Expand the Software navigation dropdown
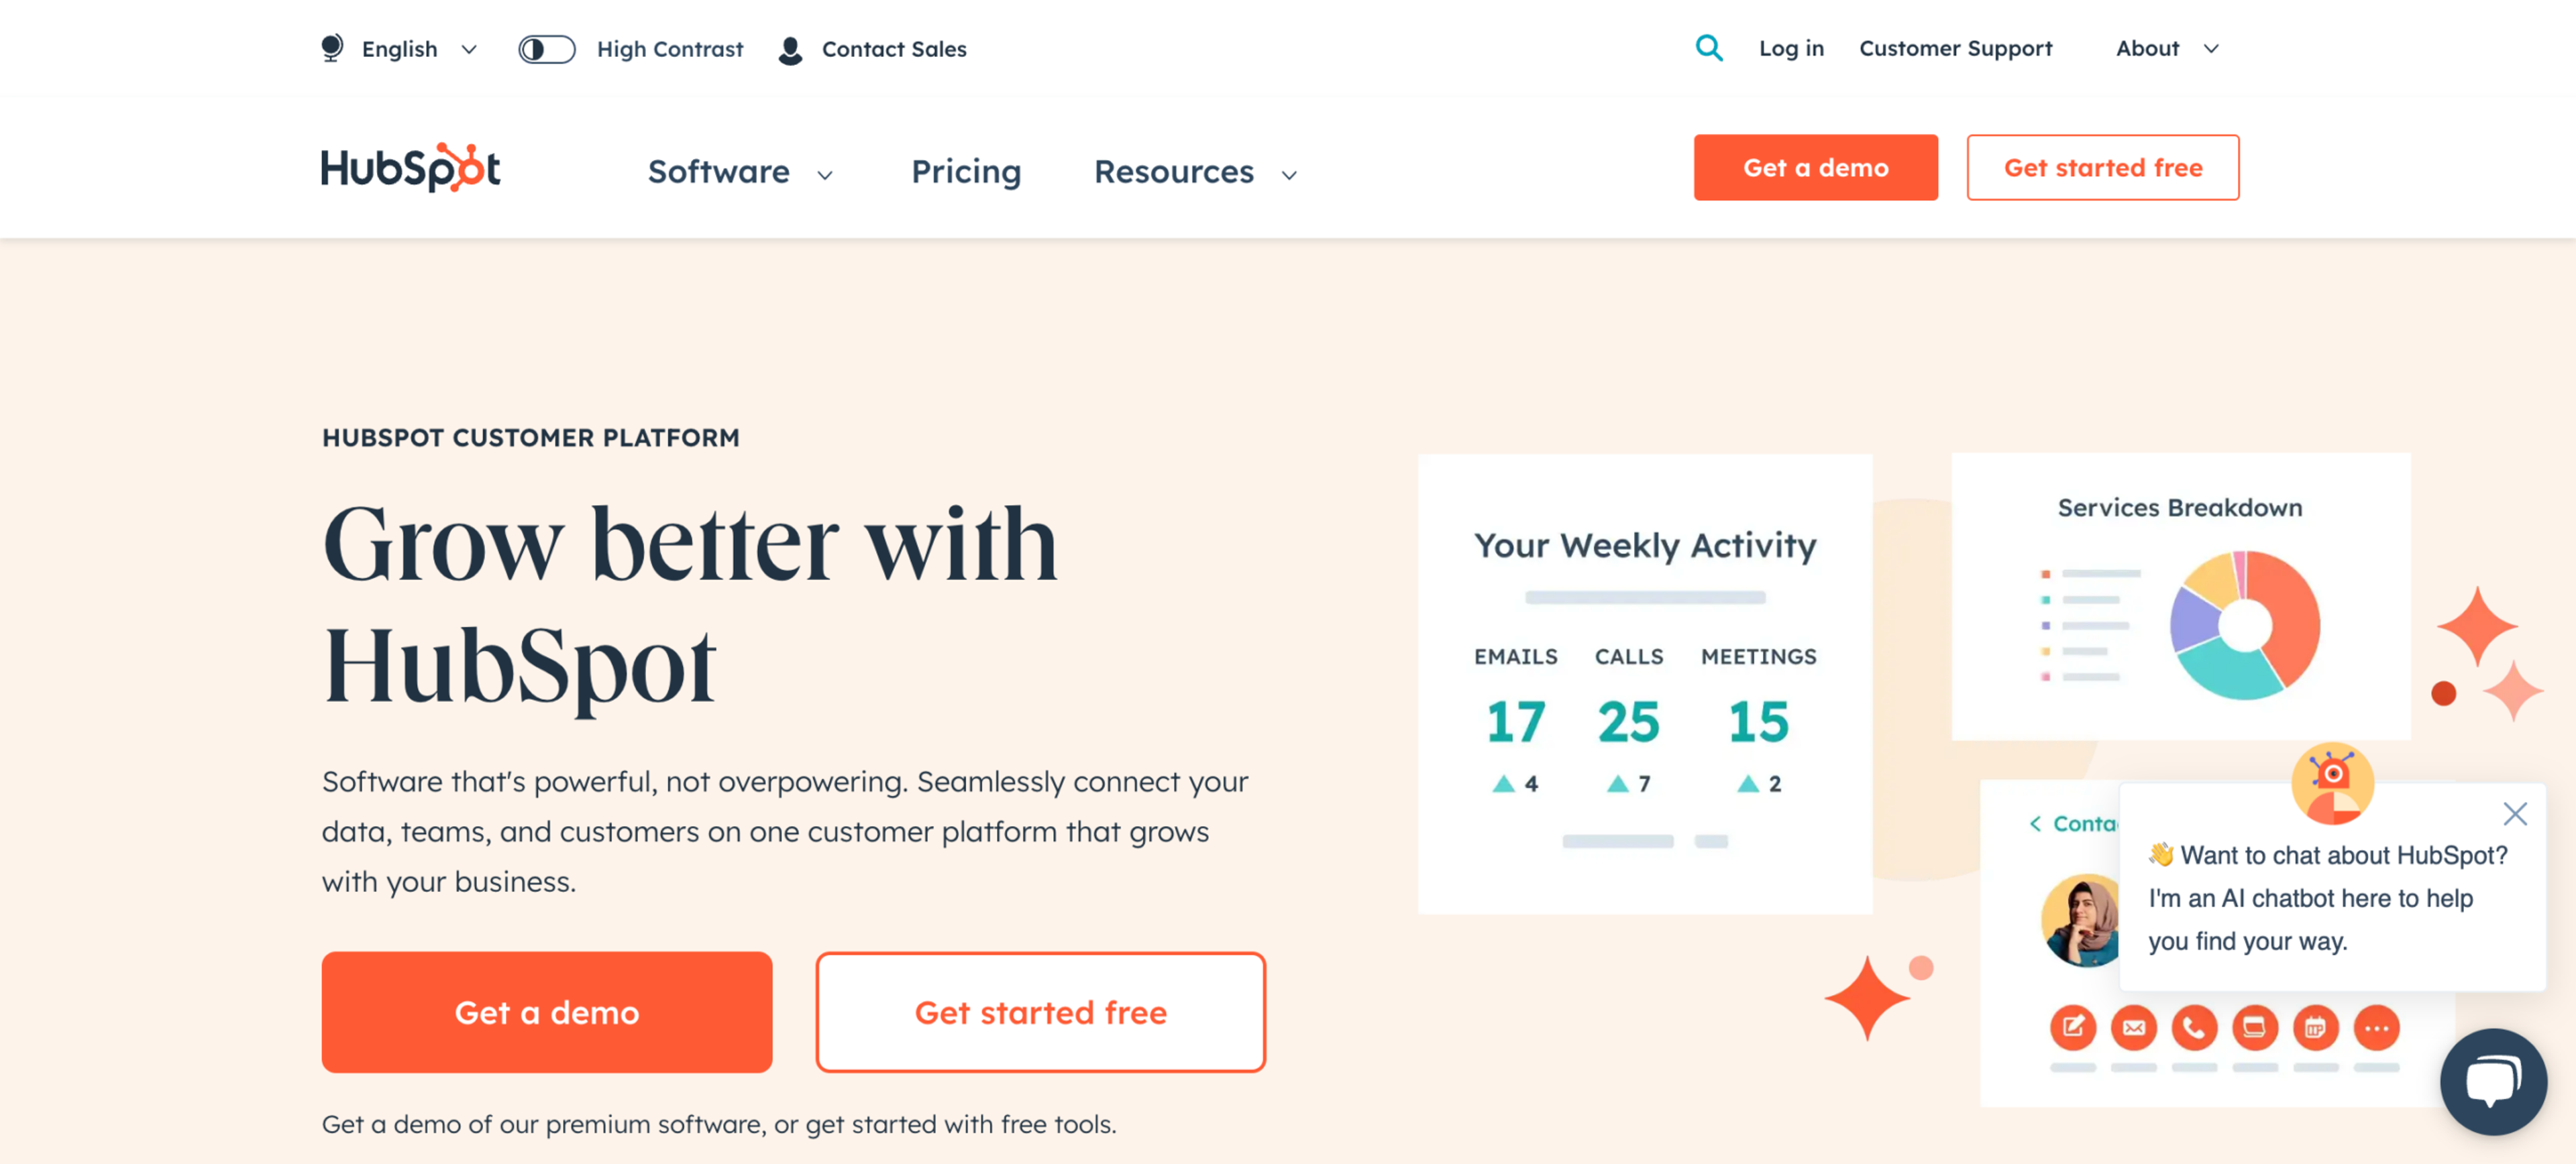This screenshot has height=1164, width=2576. point(740,172)
